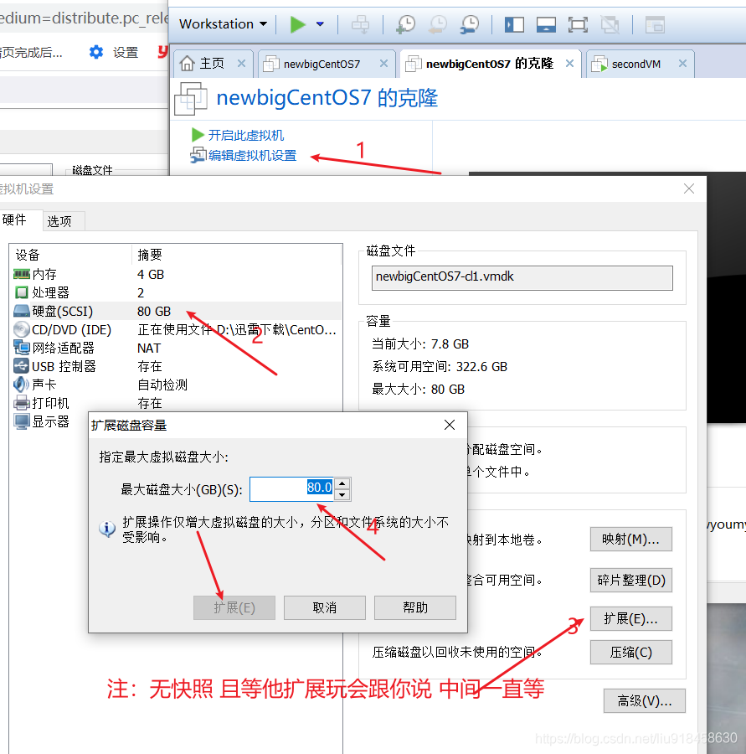Click 扩展(E)... button in disk utilities
Screen dimensions: 746x754
[630, 618]
